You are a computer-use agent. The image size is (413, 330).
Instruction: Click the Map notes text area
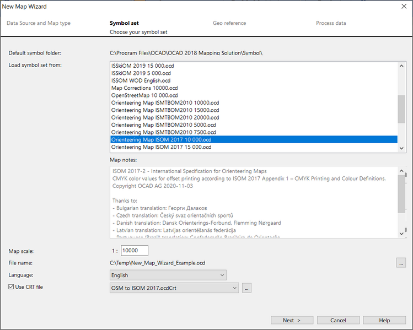coord(254,202)
